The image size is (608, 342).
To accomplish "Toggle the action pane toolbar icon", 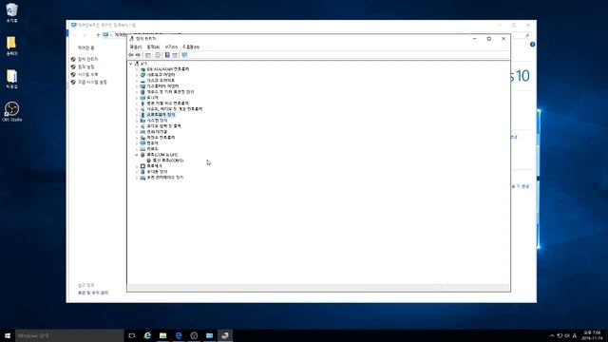I will (175, 55).
